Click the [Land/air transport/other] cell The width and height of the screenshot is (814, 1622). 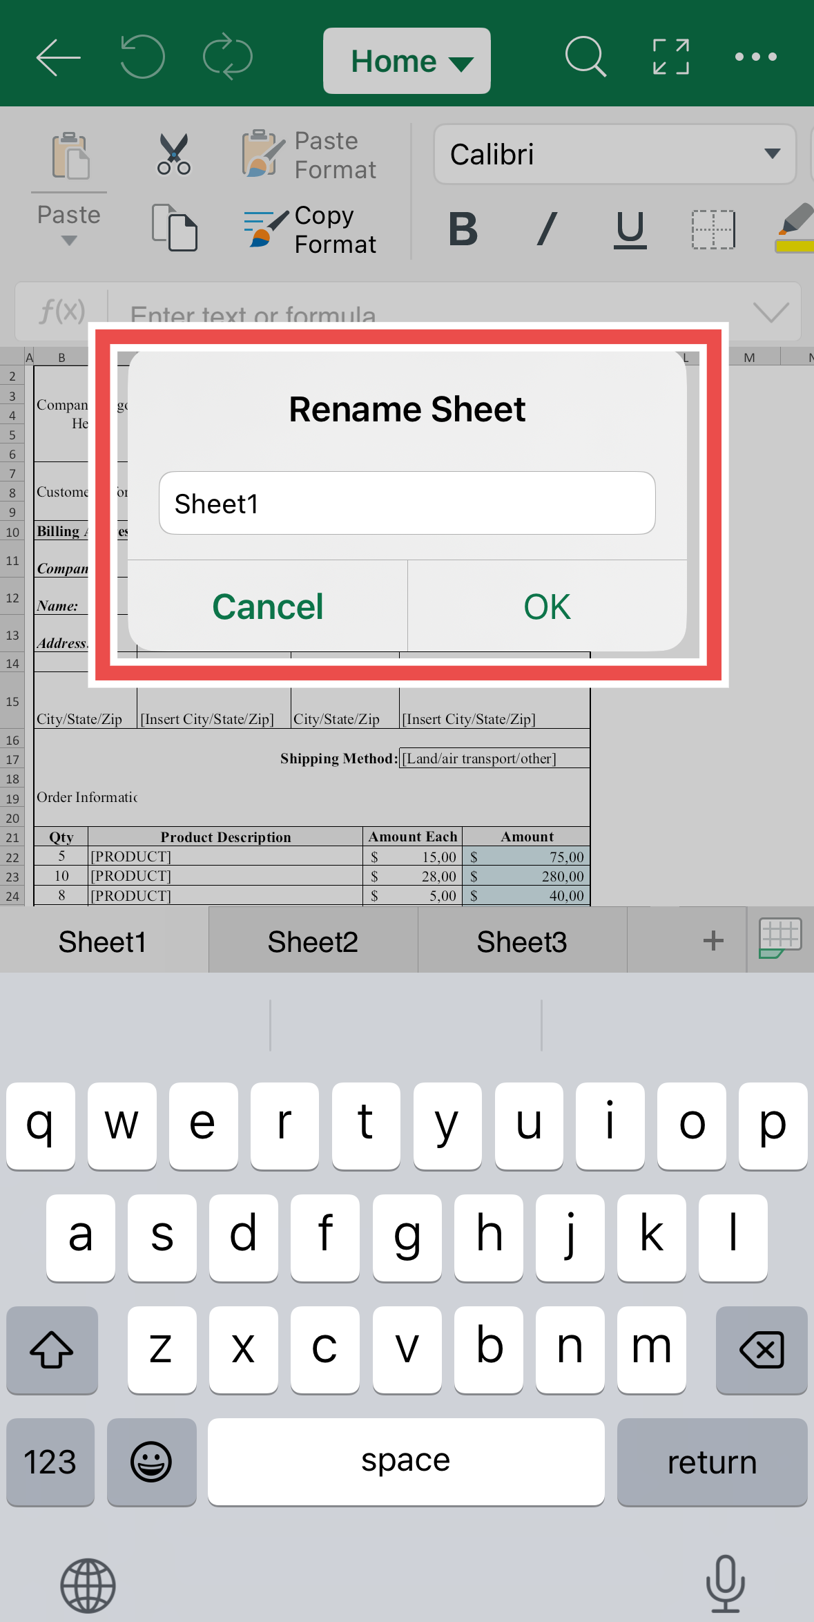pyautogui.click(x=494, y=758)
